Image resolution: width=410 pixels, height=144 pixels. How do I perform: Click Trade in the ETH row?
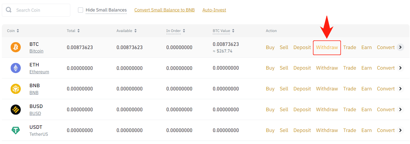(350, 68)
